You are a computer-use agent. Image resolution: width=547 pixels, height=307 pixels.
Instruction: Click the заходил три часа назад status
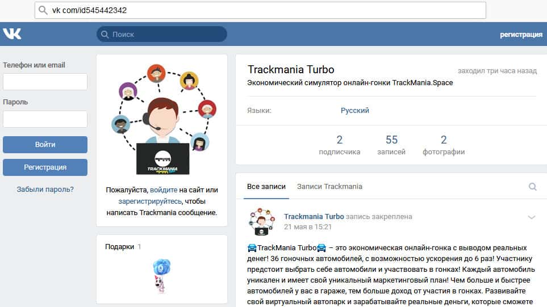click(x=497, y=71)
